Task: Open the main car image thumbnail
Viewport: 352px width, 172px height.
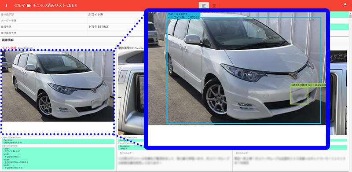Action: pyautogui.click(x=58, y=86)
